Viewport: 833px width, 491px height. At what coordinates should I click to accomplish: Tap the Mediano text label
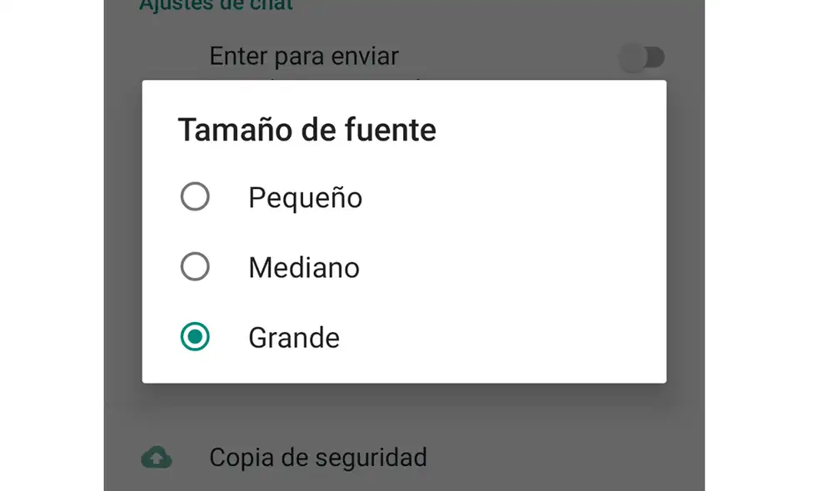[303, 267]
